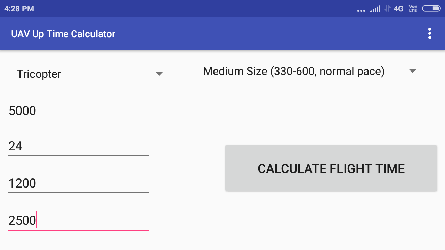Click the gray underline beneath the 1200 field

point(78,192)
